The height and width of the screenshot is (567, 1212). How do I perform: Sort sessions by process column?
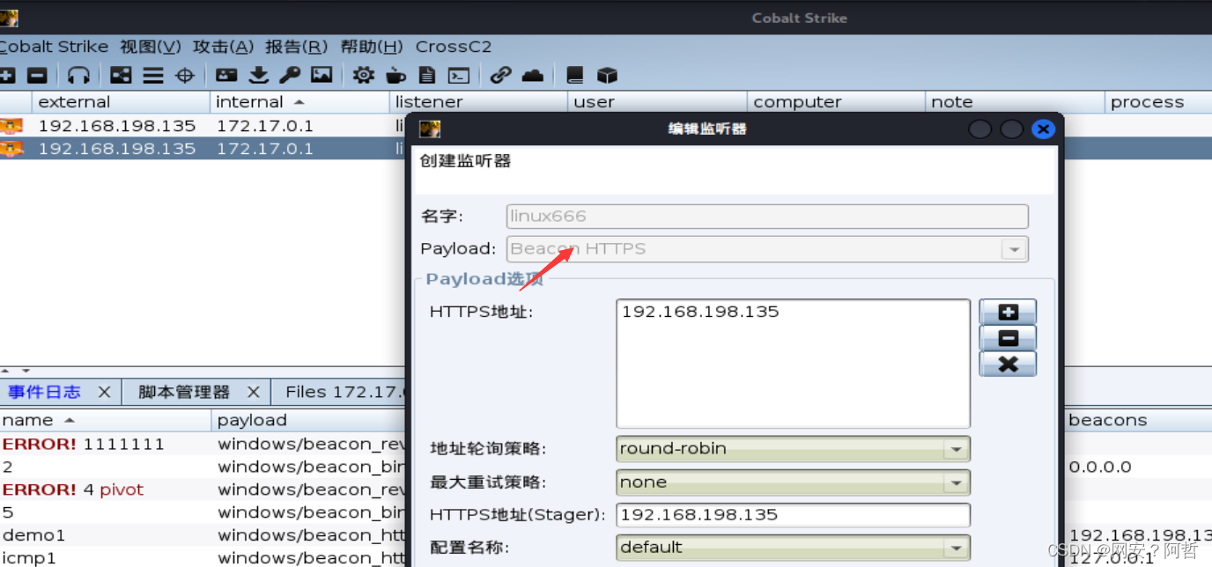click(1158, 102)
